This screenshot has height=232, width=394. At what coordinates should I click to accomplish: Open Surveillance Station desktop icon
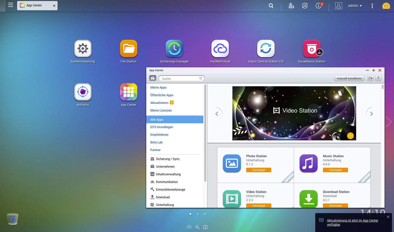click(312, 48)
